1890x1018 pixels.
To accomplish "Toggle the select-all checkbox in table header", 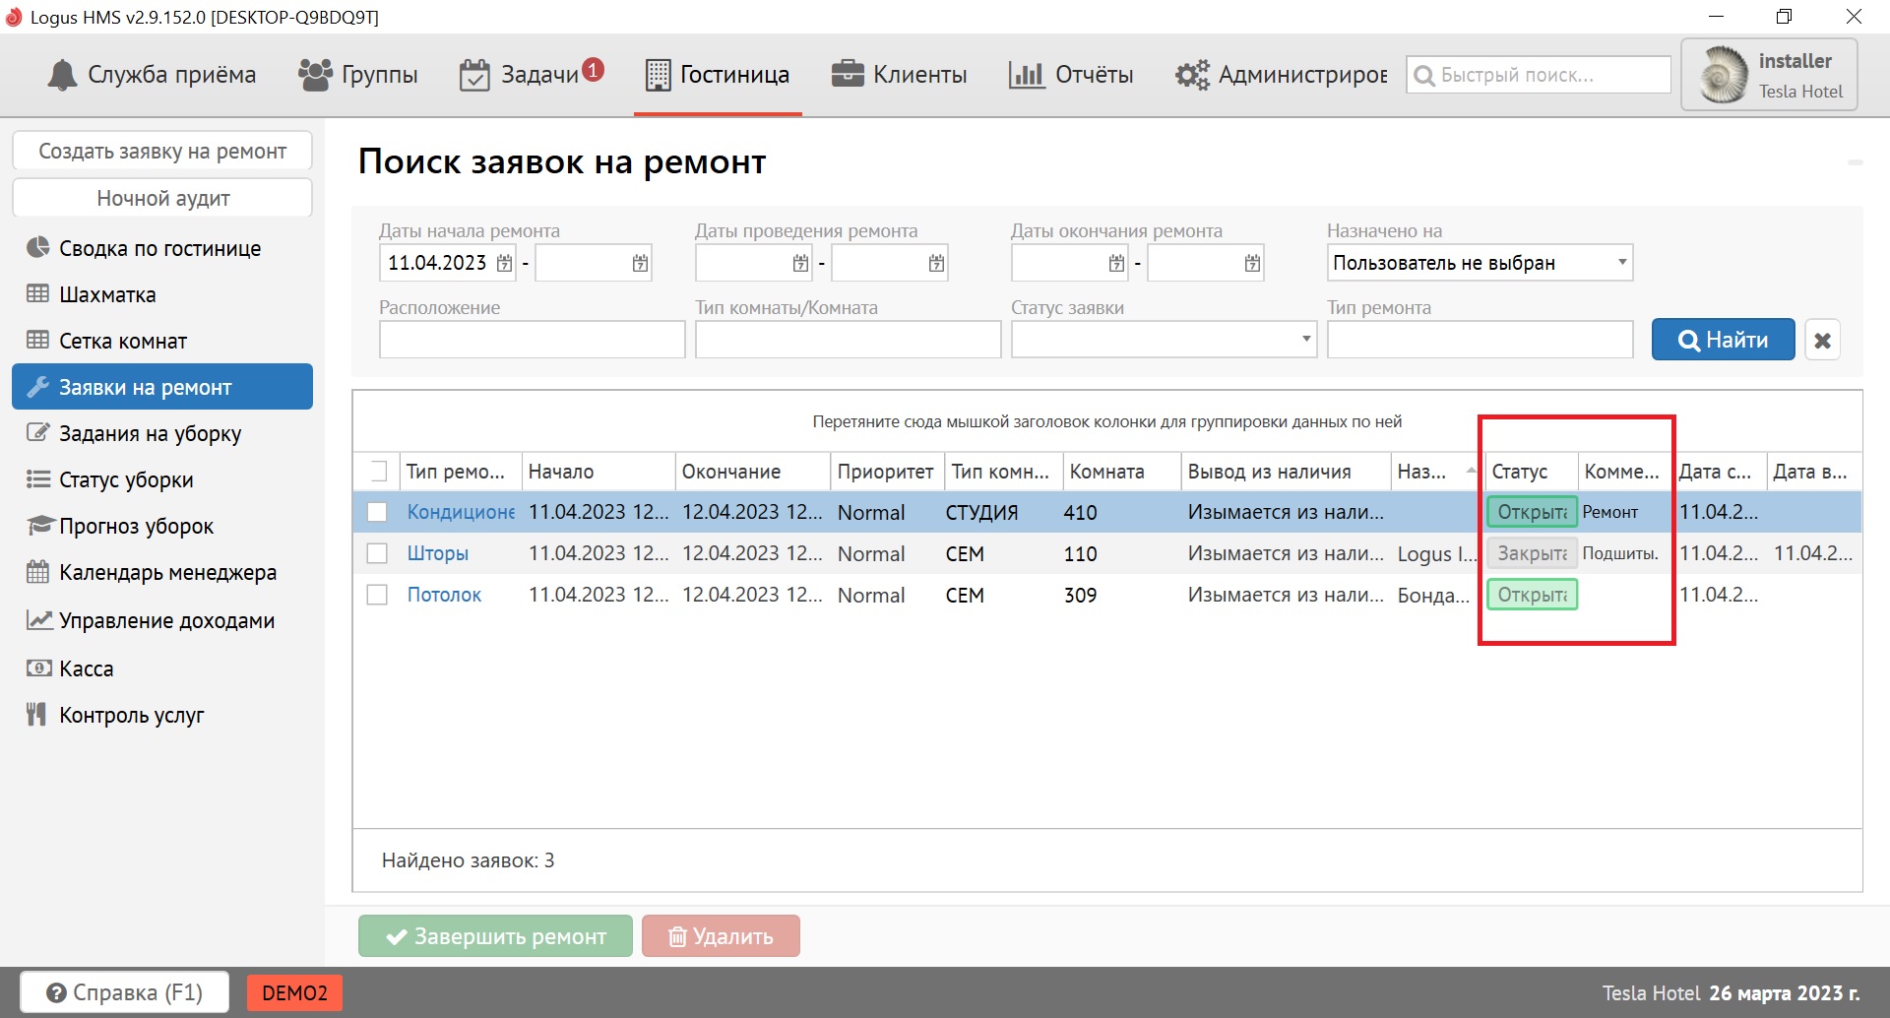I will coord(377,472).
